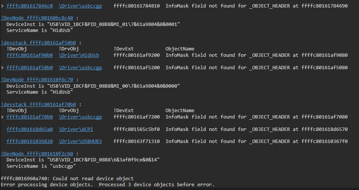Click the ServiceName "usbccgp" text line
359x190 pixels.
[x=41, y=166]
